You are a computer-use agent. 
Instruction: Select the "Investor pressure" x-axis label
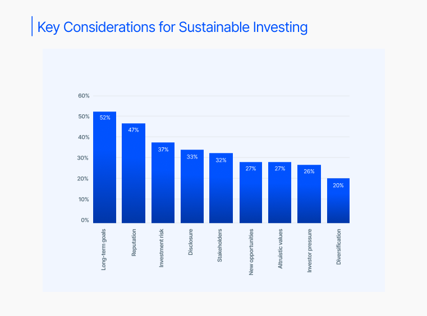[309, 250]
